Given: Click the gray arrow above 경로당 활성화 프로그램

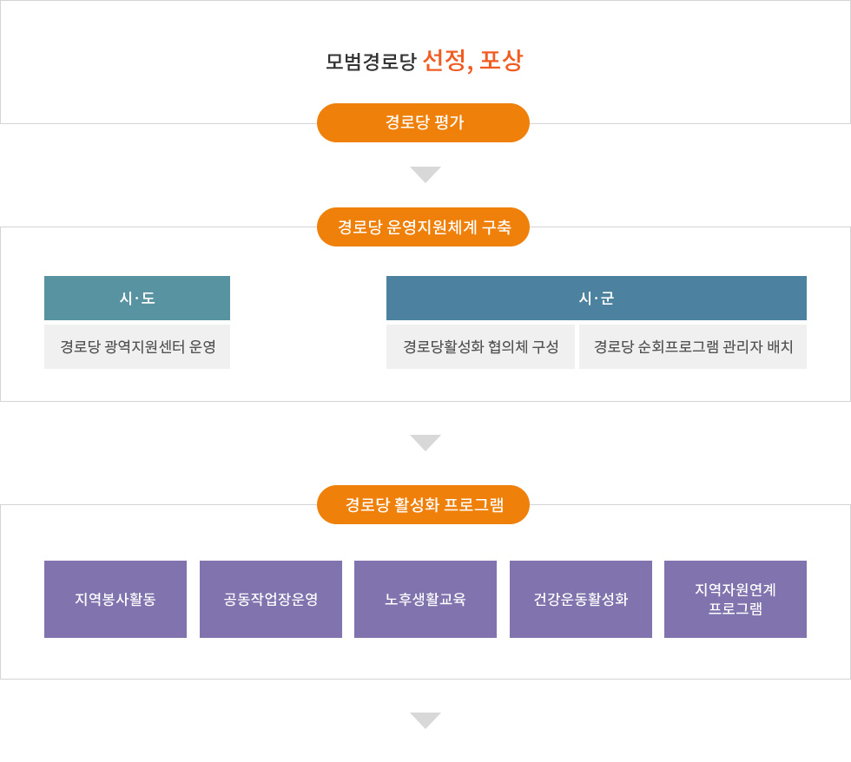Looking at the screenshot, I should [x=425, y=443].
